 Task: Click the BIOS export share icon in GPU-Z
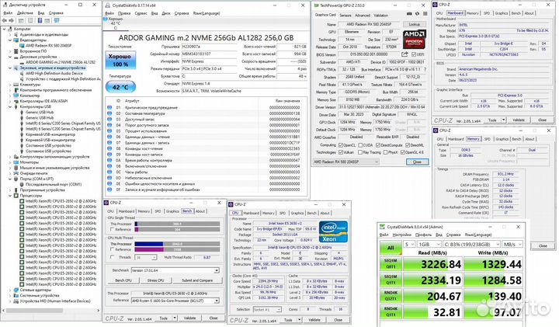pyautogui.click(x=404, y=54)
